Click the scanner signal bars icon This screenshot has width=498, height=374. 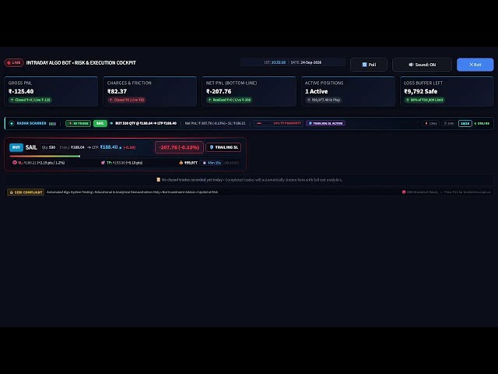point(52,124)
